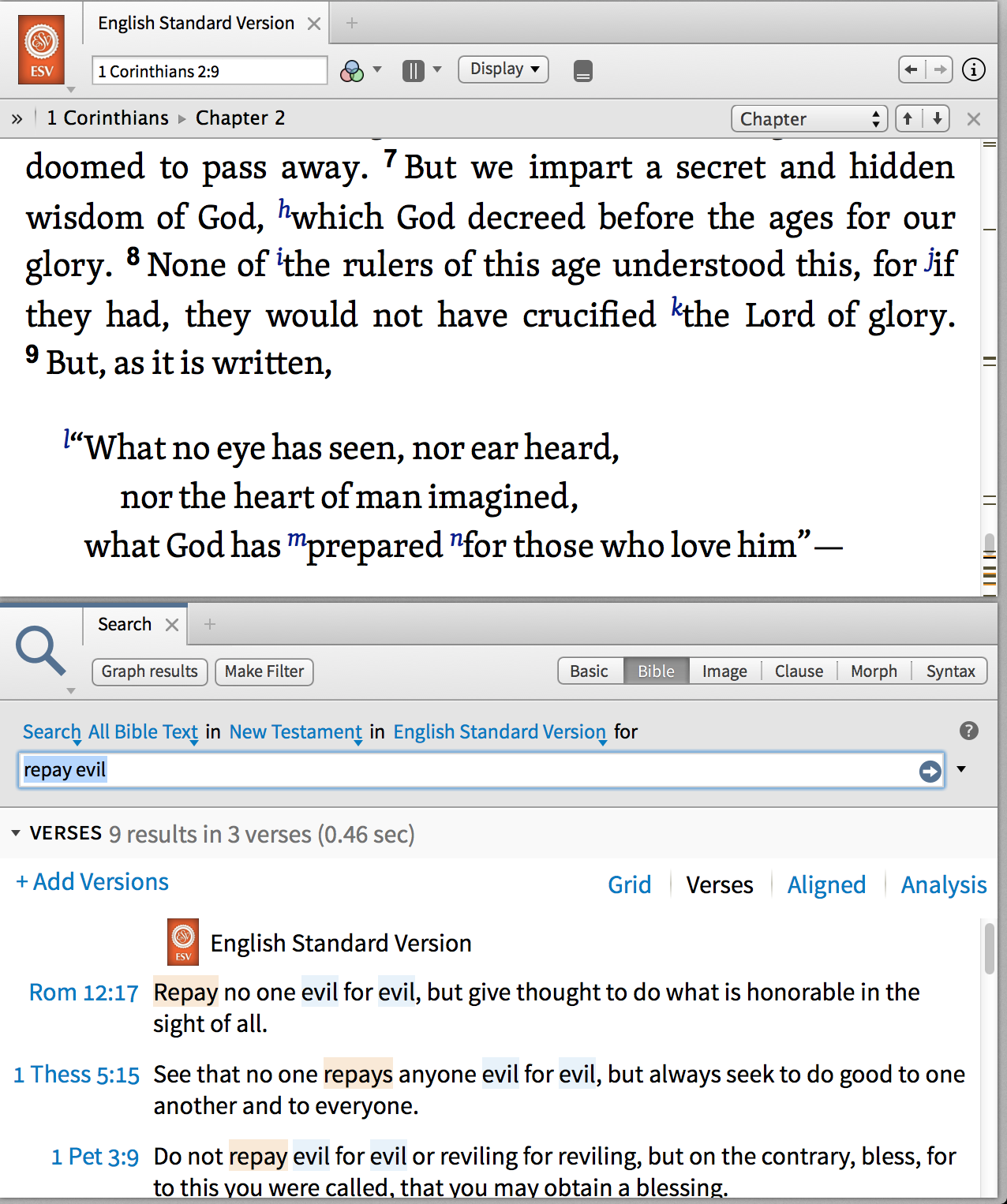The width and height of the screenshot is (1007, 1204).
Task: Go forward with the right arrow
Action: click(939, 69)
